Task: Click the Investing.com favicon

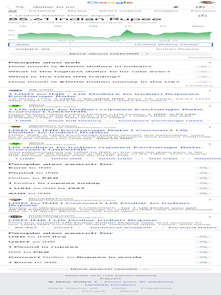Action: click(x=16, y=217)
